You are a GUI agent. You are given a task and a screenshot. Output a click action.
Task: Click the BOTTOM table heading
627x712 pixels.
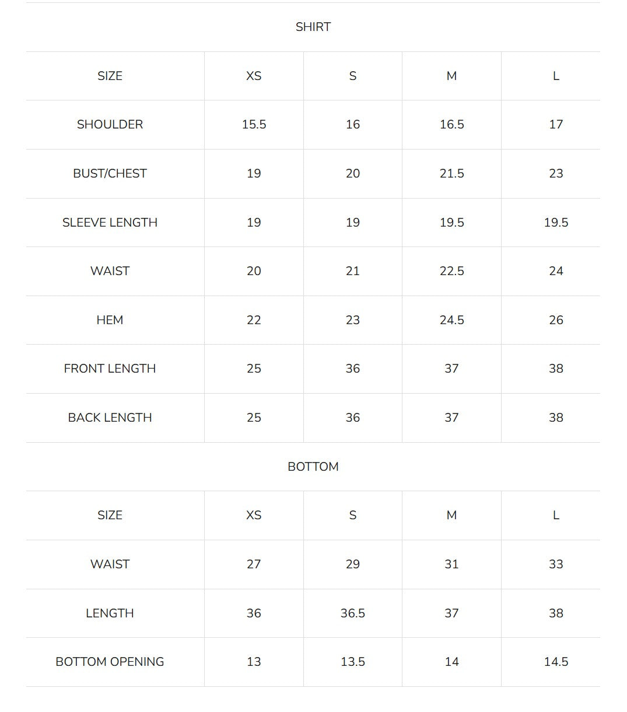click(x=313, y=467)
